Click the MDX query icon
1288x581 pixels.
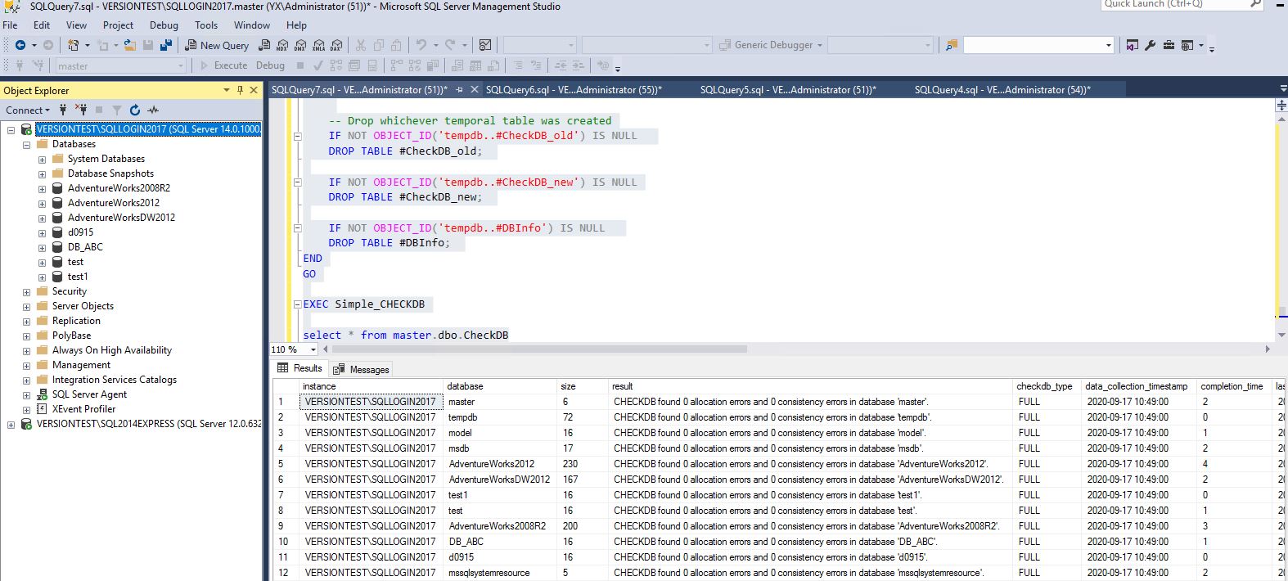[x=282, y=45]
